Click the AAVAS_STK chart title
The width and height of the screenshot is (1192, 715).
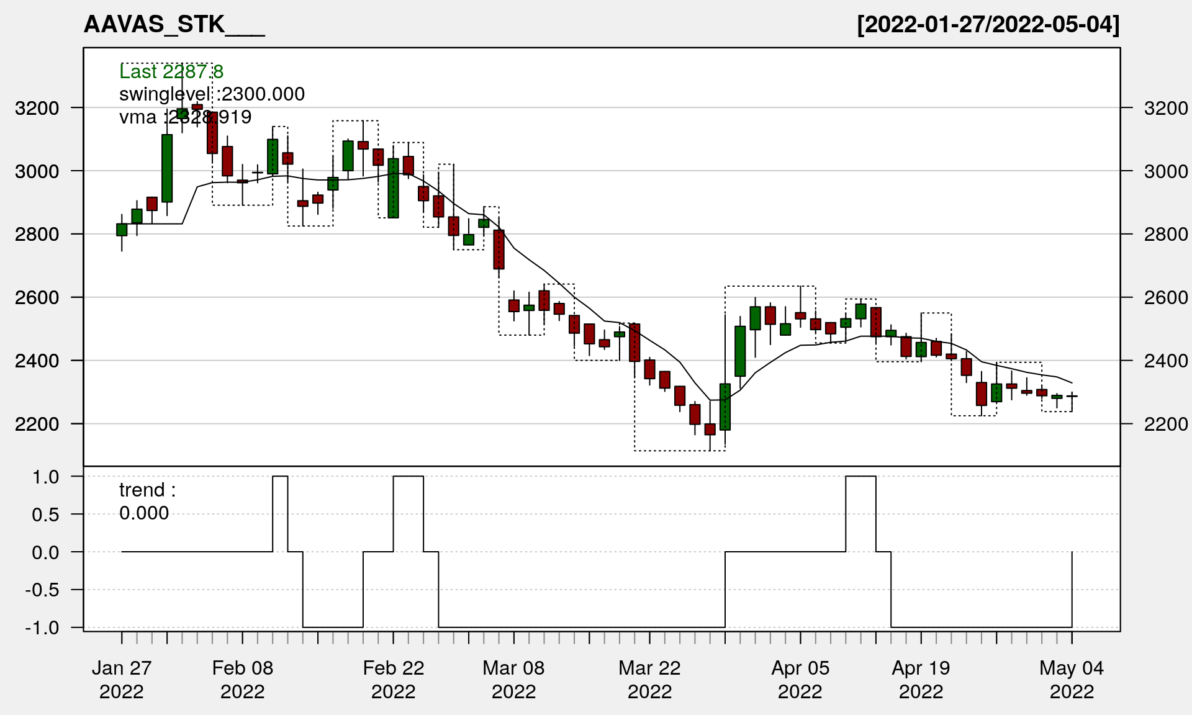tap(174, 25)
